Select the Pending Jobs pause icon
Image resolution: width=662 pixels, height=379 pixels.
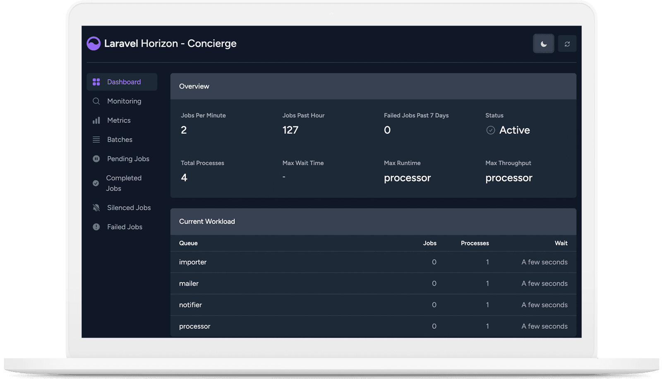point(96,159)
